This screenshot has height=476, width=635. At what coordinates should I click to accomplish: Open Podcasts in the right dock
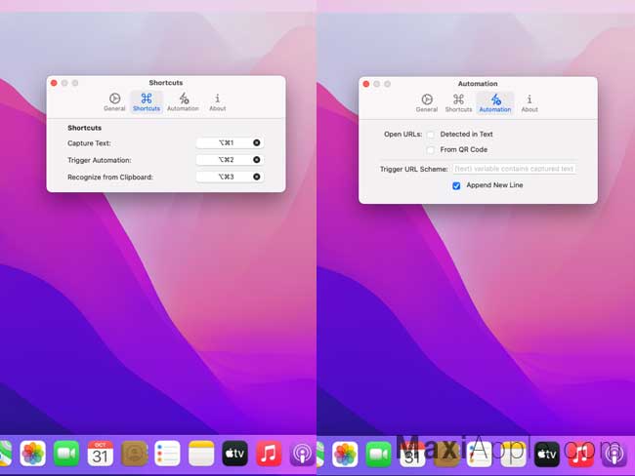[x=614, y=455]
